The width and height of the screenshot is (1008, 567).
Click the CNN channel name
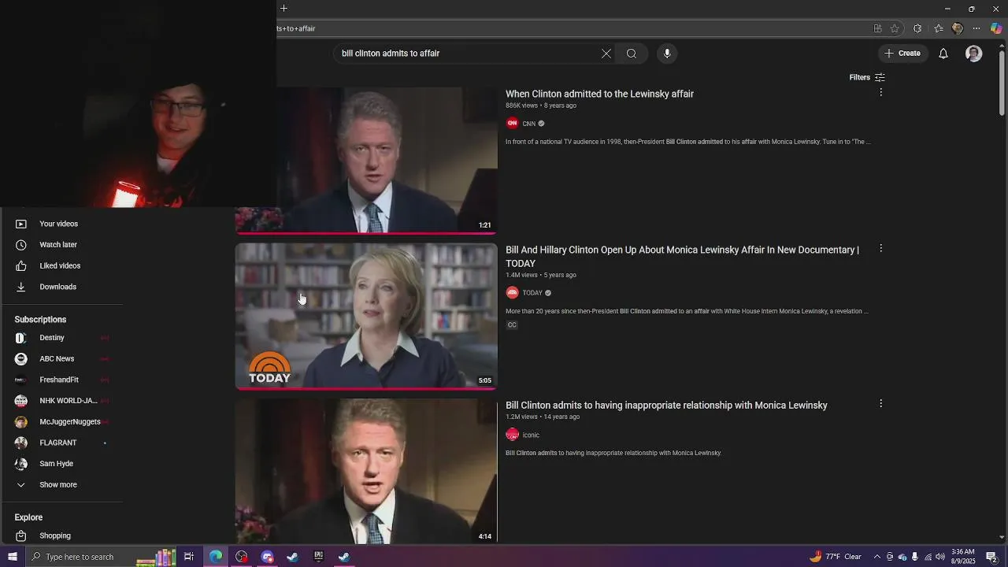click(528, 124)
